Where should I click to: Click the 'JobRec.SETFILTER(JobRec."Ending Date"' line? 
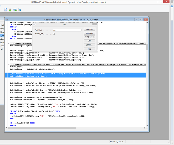(x=53, y=107)
